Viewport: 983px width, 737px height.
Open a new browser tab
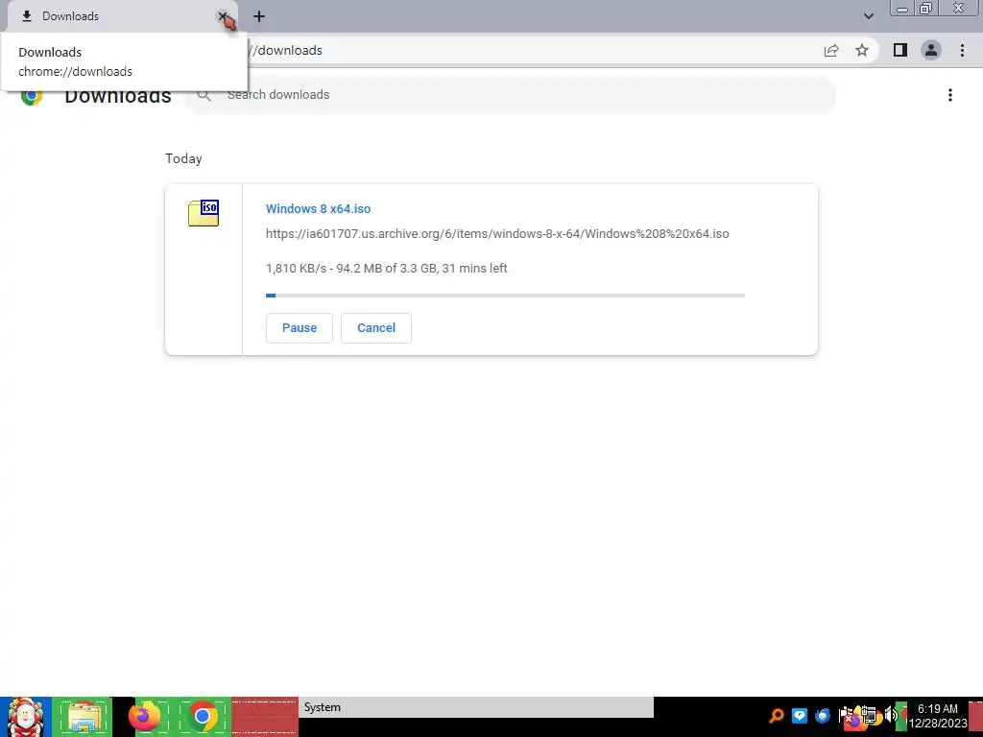pyautogui.click(x=259, y=17)
